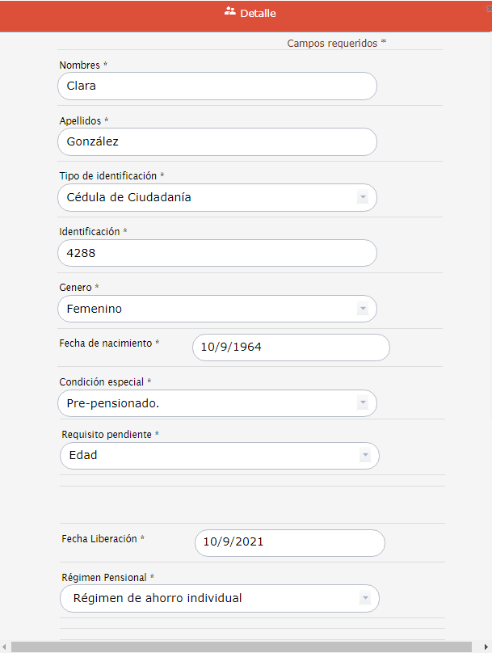Open the Condición especial dropdown

(363, 402)
